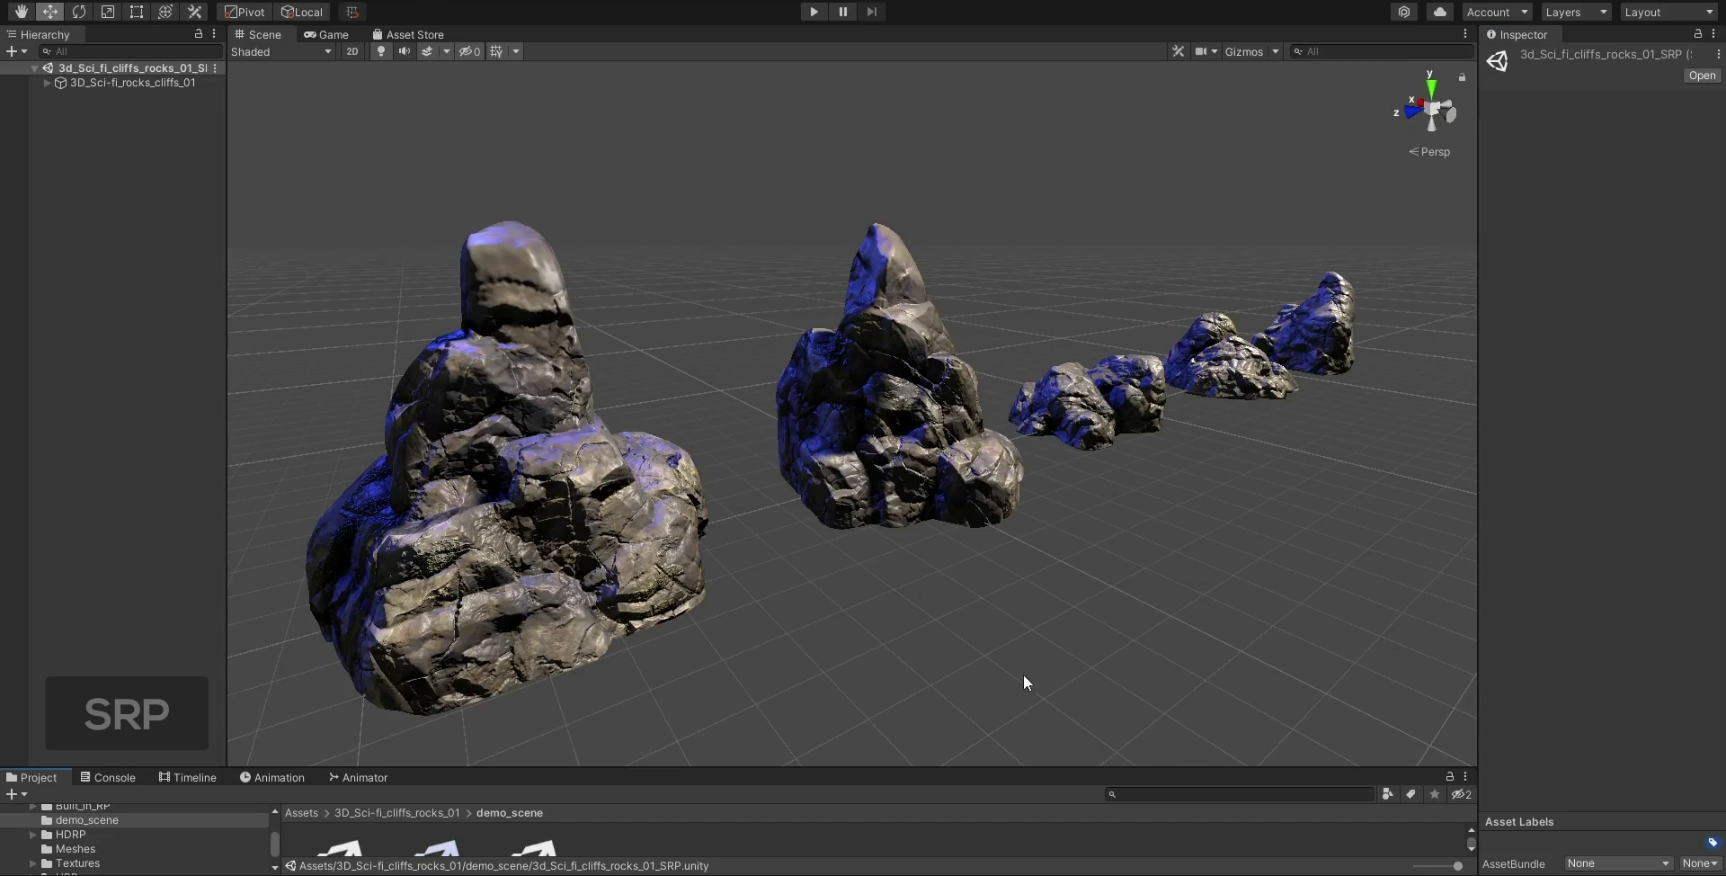
Task: Toggle hidden packages count in Project panel
Action: click(x=1462, y=793)
